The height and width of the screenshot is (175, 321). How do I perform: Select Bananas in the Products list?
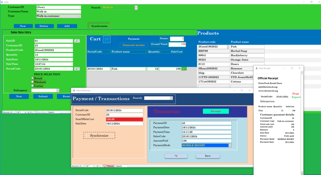tap(247, 68)
